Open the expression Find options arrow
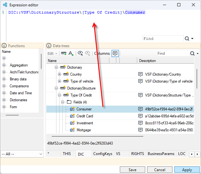 click(192, 39)
